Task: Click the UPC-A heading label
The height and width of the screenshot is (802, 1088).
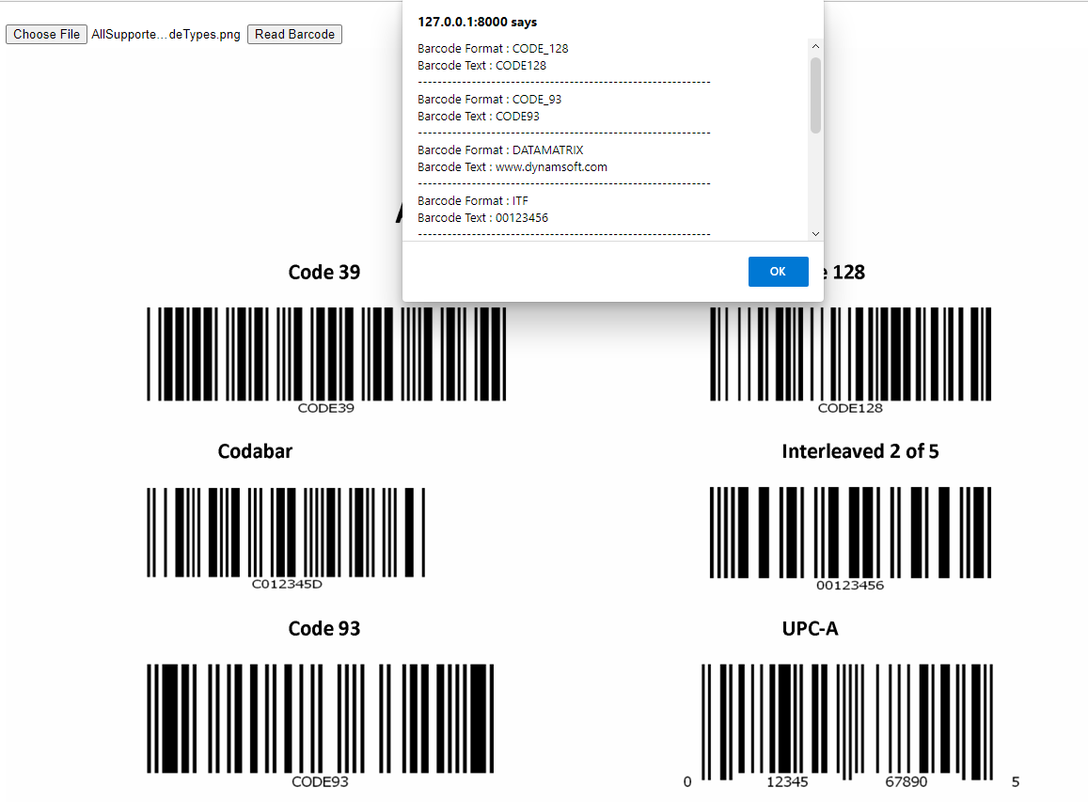Action: (810, 628)
